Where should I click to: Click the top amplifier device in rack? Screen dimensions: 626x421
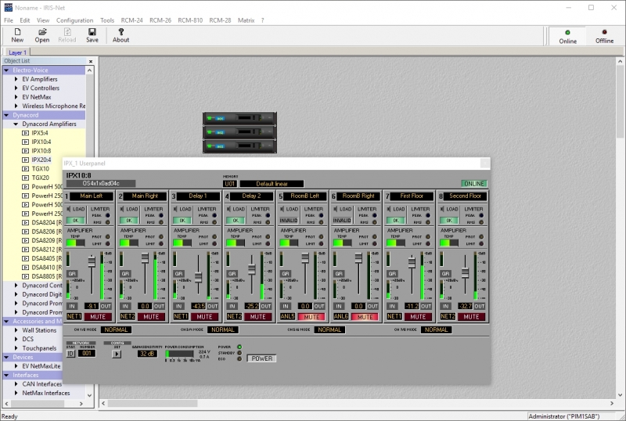[239, 118]
